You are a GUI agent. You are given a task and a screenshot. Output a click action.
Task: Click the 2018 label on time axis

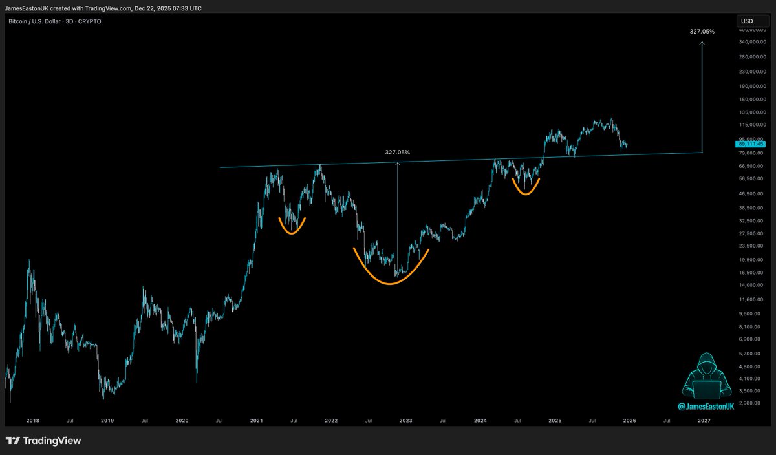32,420
